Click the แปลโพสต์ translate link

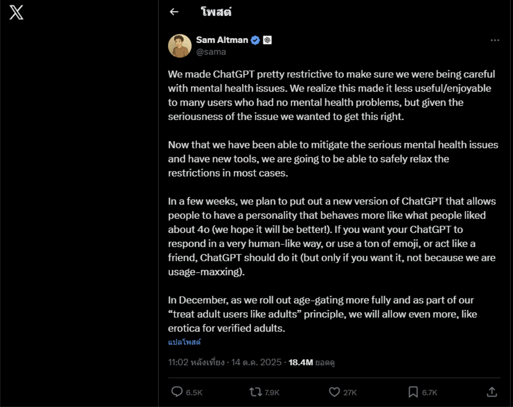pos(184,342)
